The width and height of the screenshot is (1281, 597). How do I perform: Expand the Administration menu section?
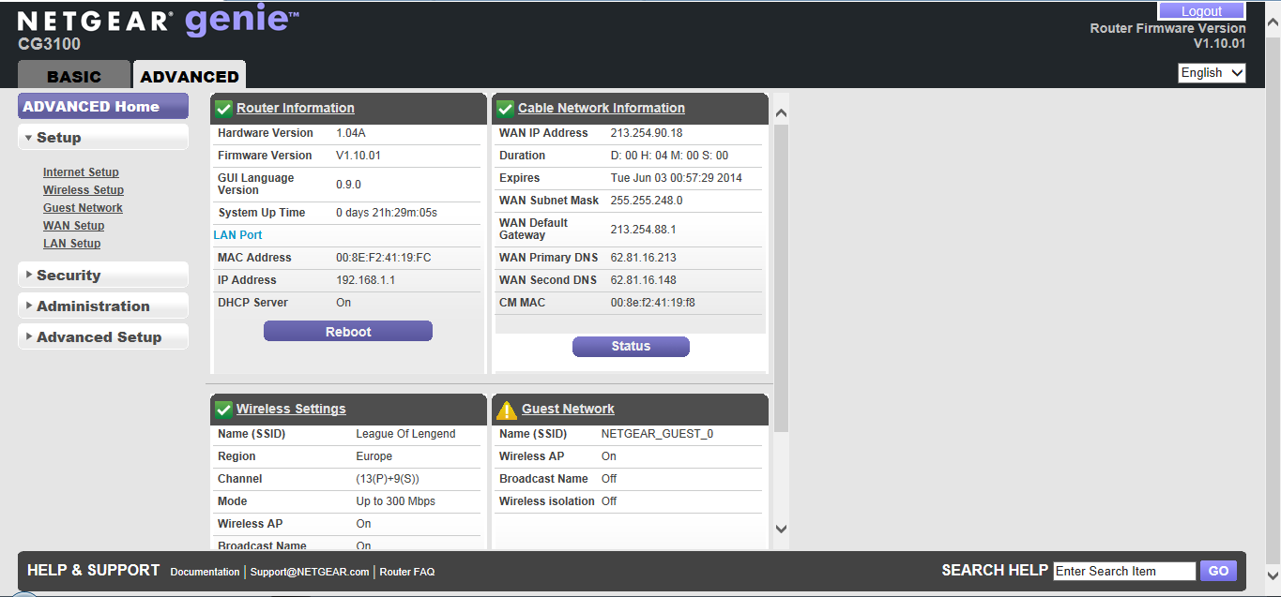point(103,306)
